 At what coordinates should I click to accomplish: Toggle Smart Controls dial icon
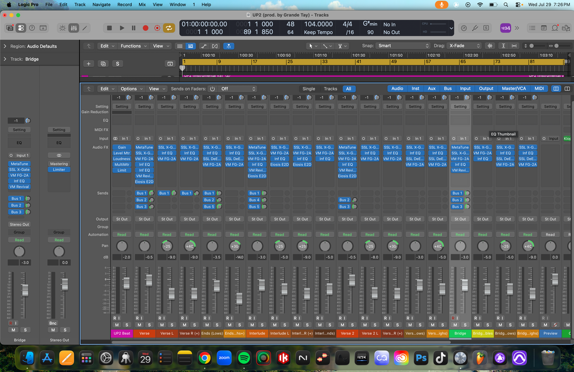tap(63, 28)
